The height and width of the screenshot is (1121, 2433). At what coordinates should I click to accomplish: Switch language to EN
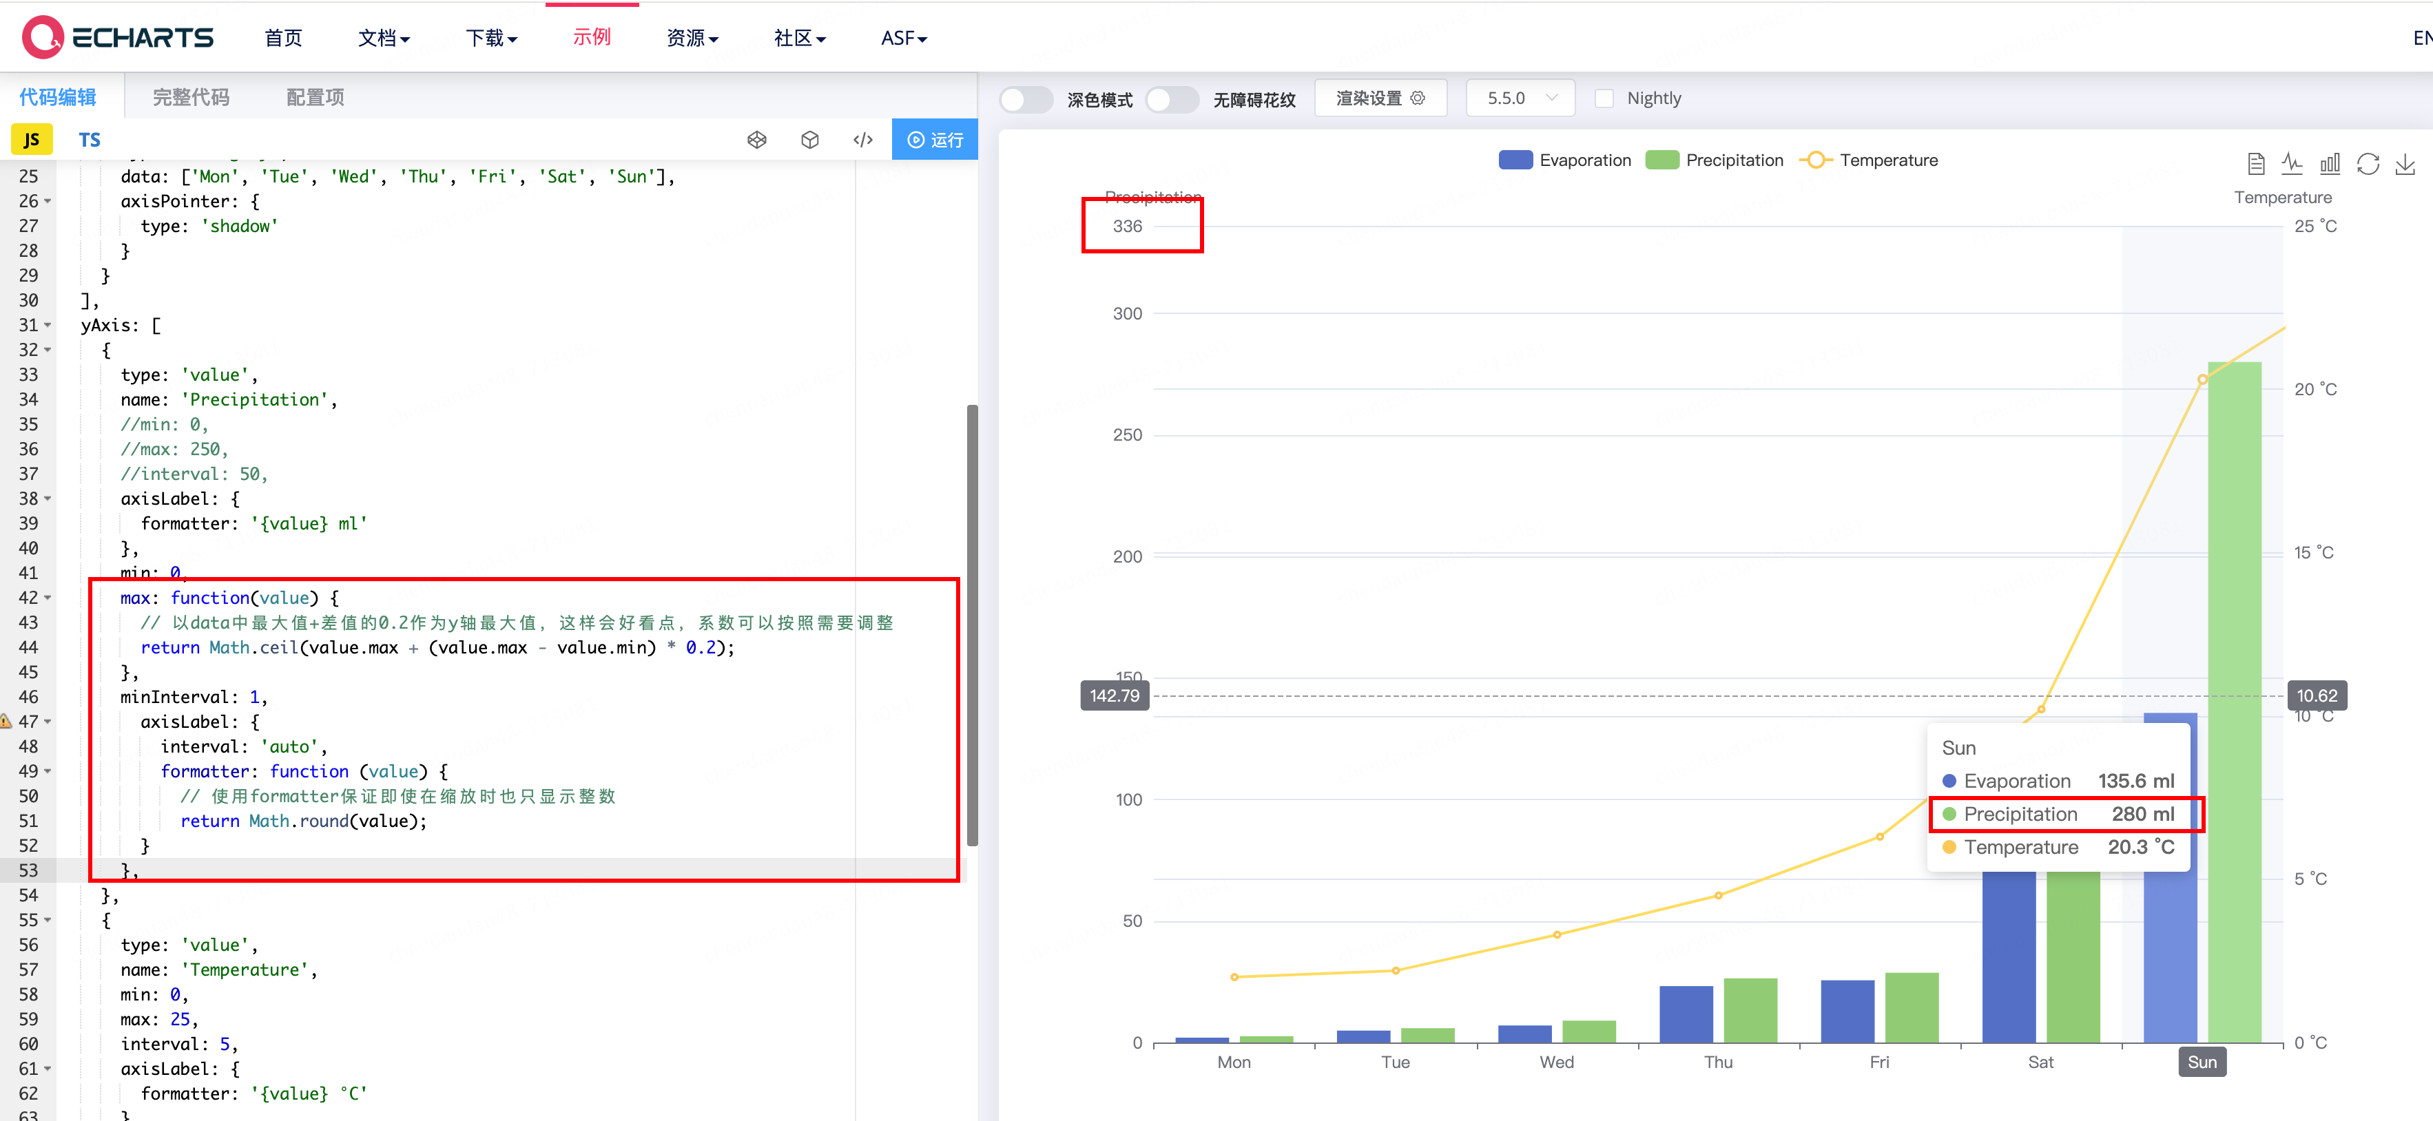2422,38
